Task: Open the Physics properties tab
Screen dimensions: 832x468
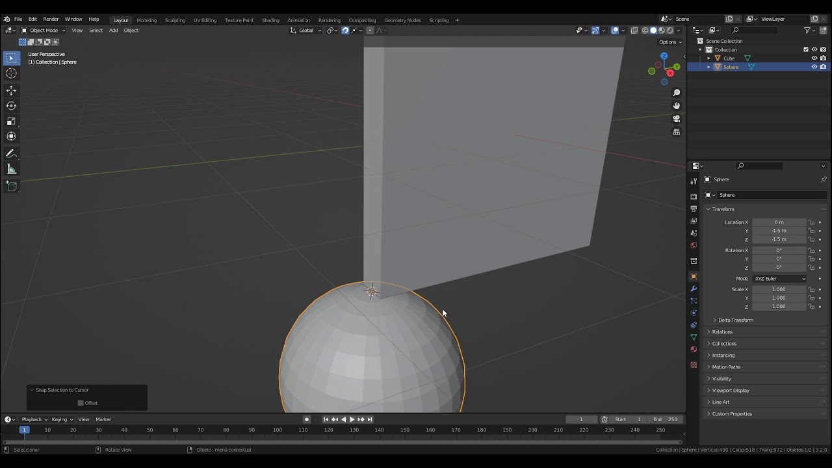Action: tap(694, 313)
